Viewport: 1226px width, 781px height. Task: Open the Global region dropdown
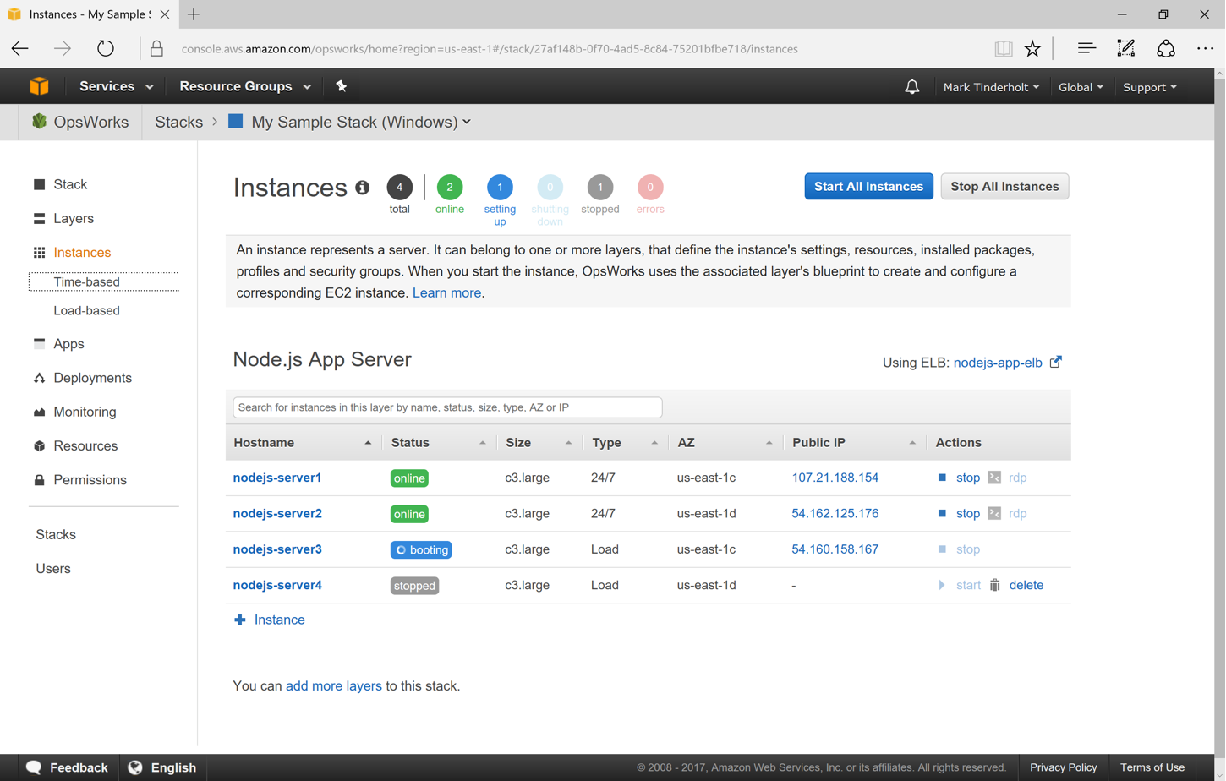coord(1081,87)
